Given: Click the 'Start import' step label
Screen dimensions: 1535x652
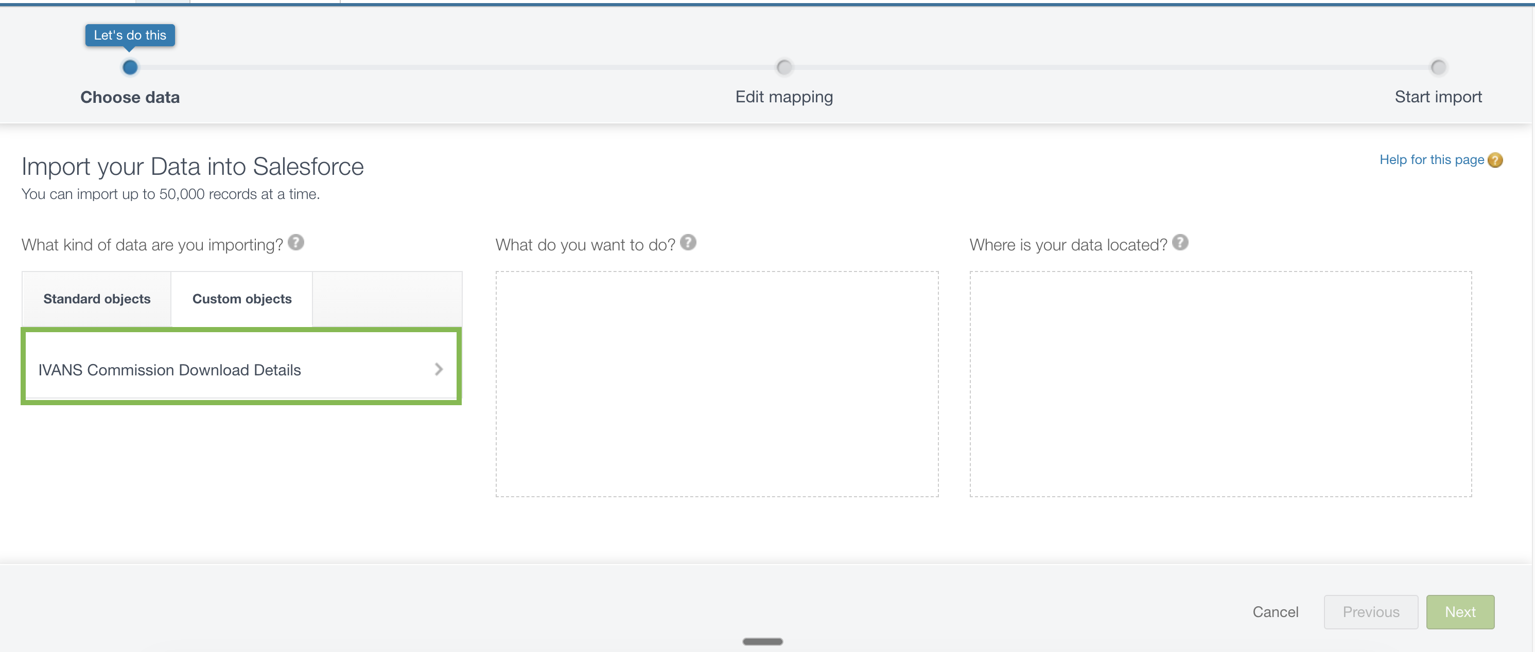Looking at the screenshot, I should click(1438, 97).
